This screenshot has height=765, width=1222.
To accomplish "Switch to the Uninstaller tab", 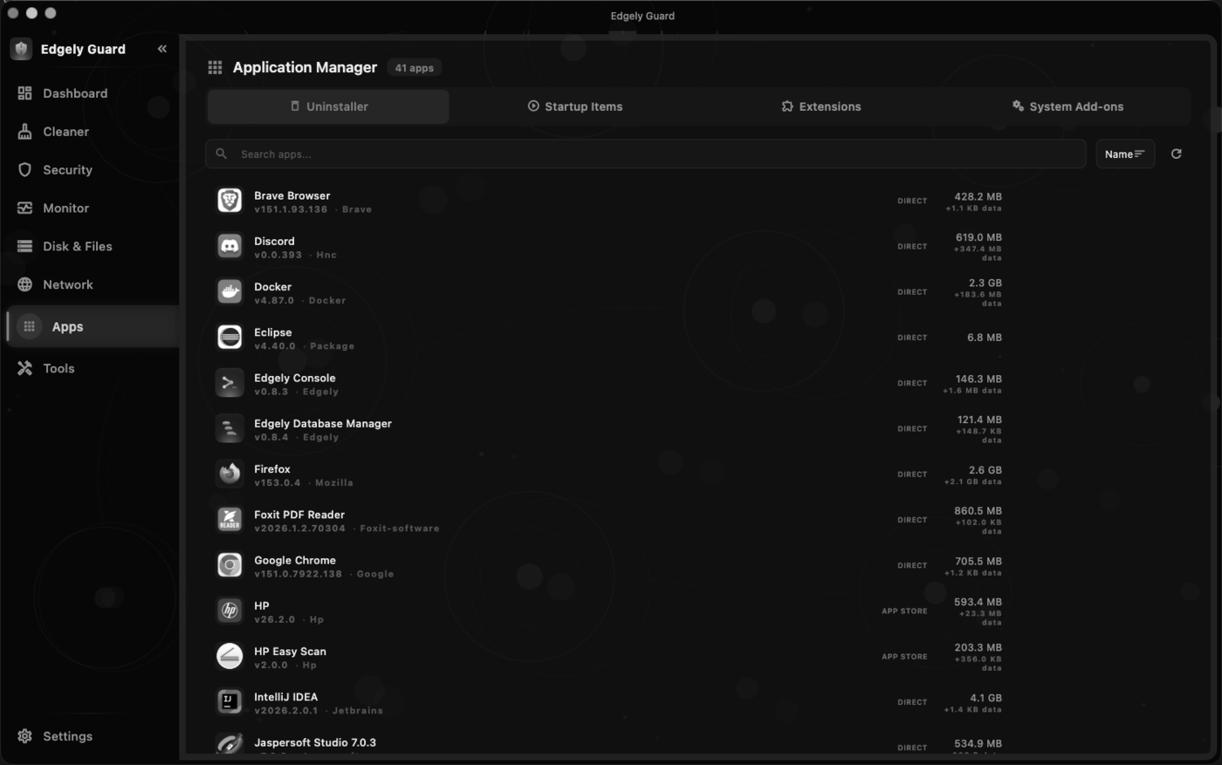I will click(x=328, y=106).
